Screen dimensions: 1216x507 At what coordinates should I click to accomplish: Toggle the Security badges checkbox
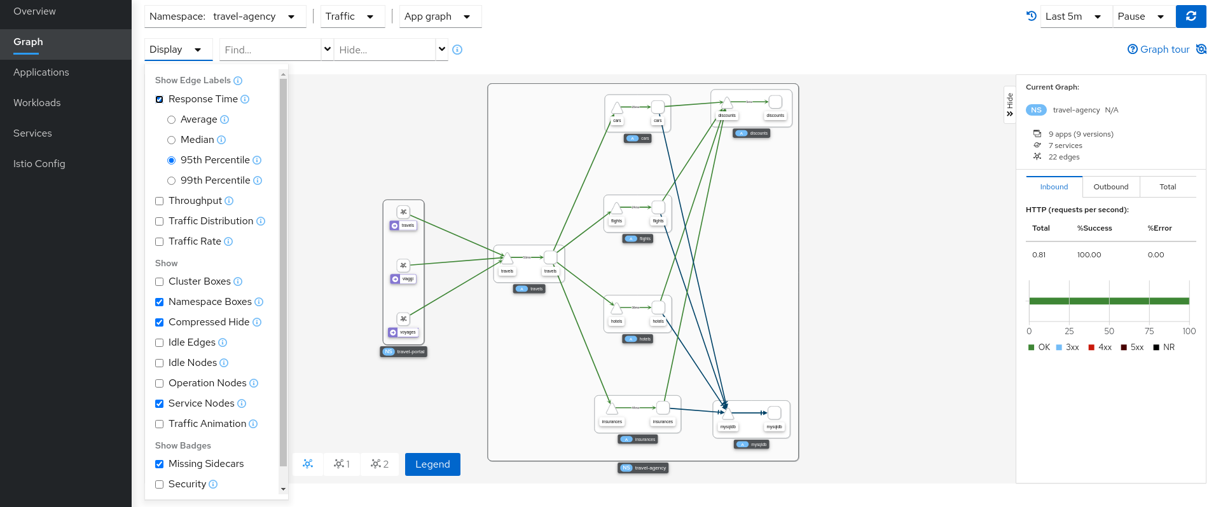point(160,484)
